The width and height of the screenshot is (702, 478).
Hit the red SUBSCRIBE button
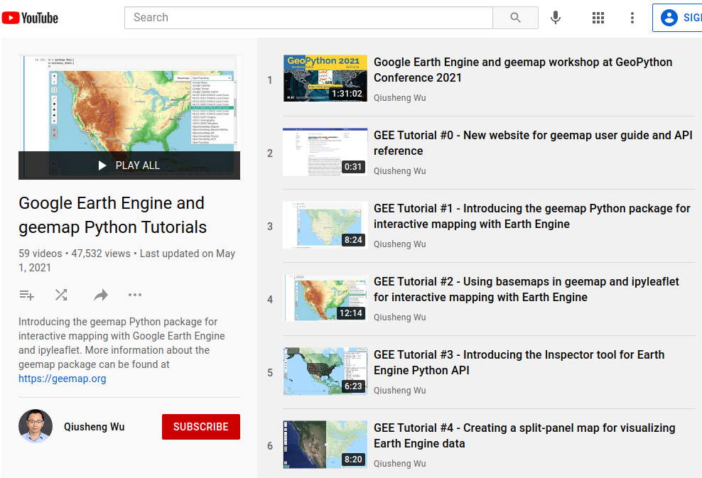click(x=201, y=427)
